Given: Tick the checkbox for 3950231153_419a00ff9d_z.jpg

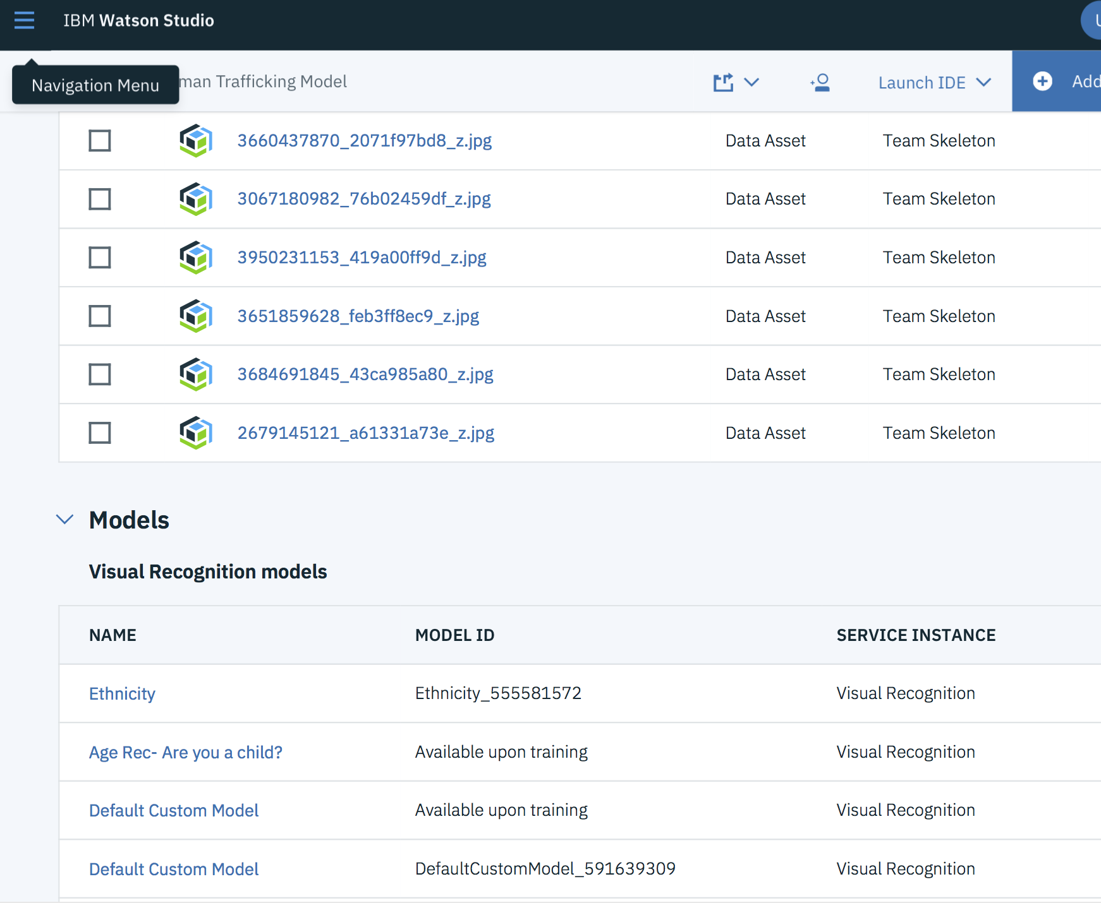Looking at the screenshot, I should (100, 257).
